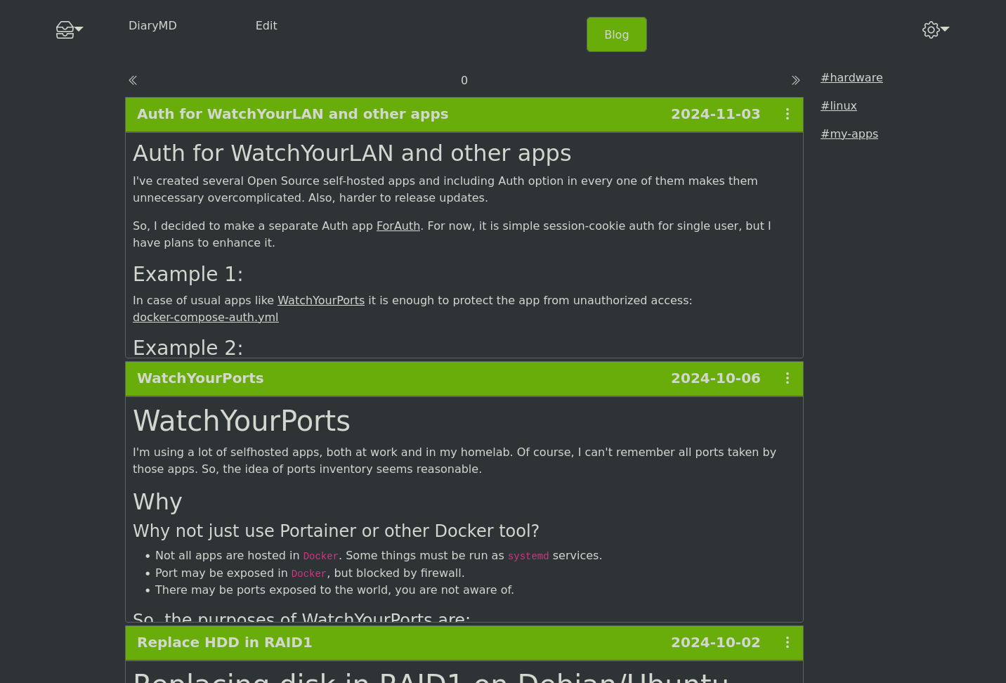Filter posts by #hardware tag
This screenshot has height=683, width=1006.
pyautogui.click(x=851, y=78)
